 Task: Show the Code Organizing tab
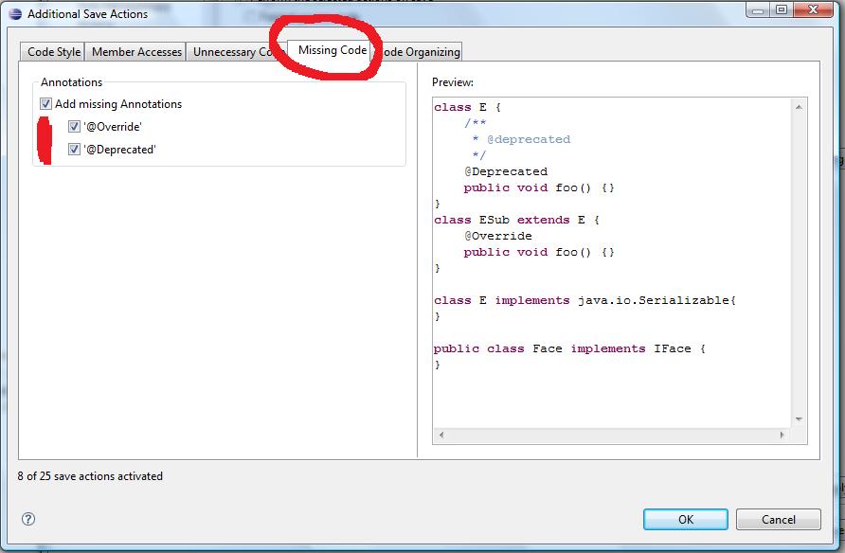point(422,52)
